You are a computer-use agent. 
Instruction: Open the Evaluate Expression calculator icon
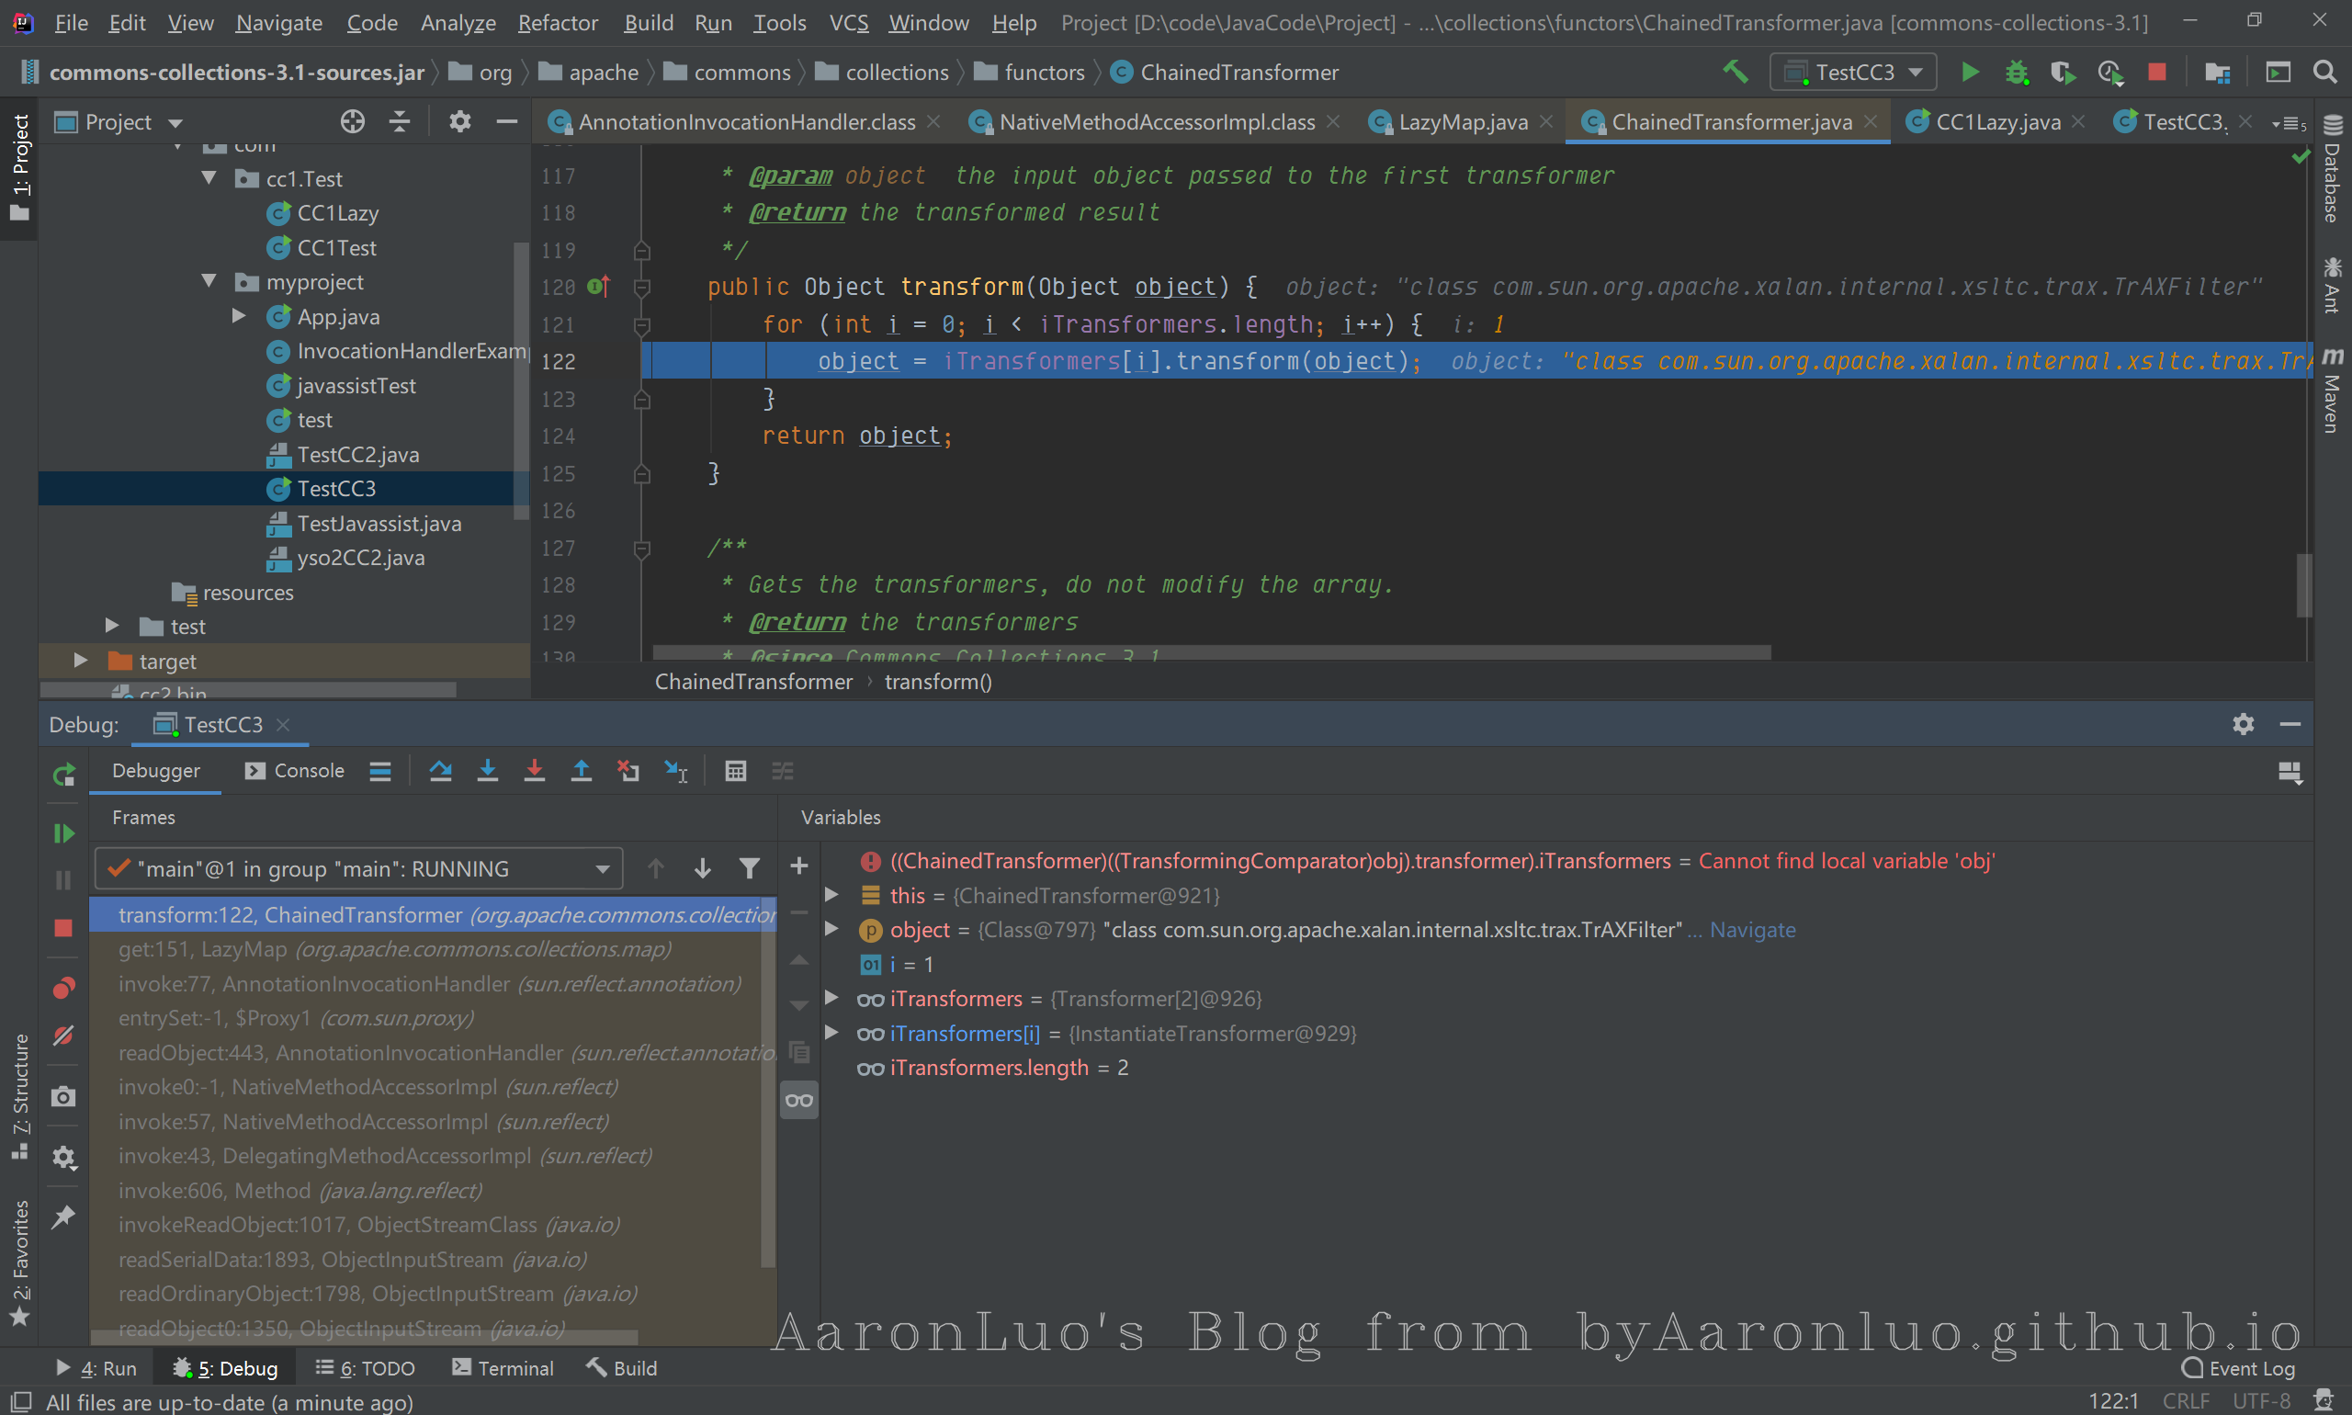point(735,772)
